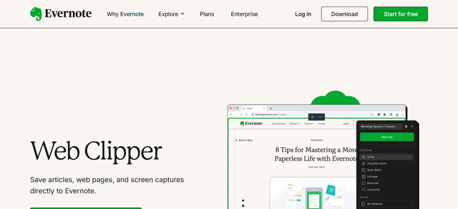The image size is (458, 209).
Task: Click the Back to Blog link
Action: pos(244,140)
